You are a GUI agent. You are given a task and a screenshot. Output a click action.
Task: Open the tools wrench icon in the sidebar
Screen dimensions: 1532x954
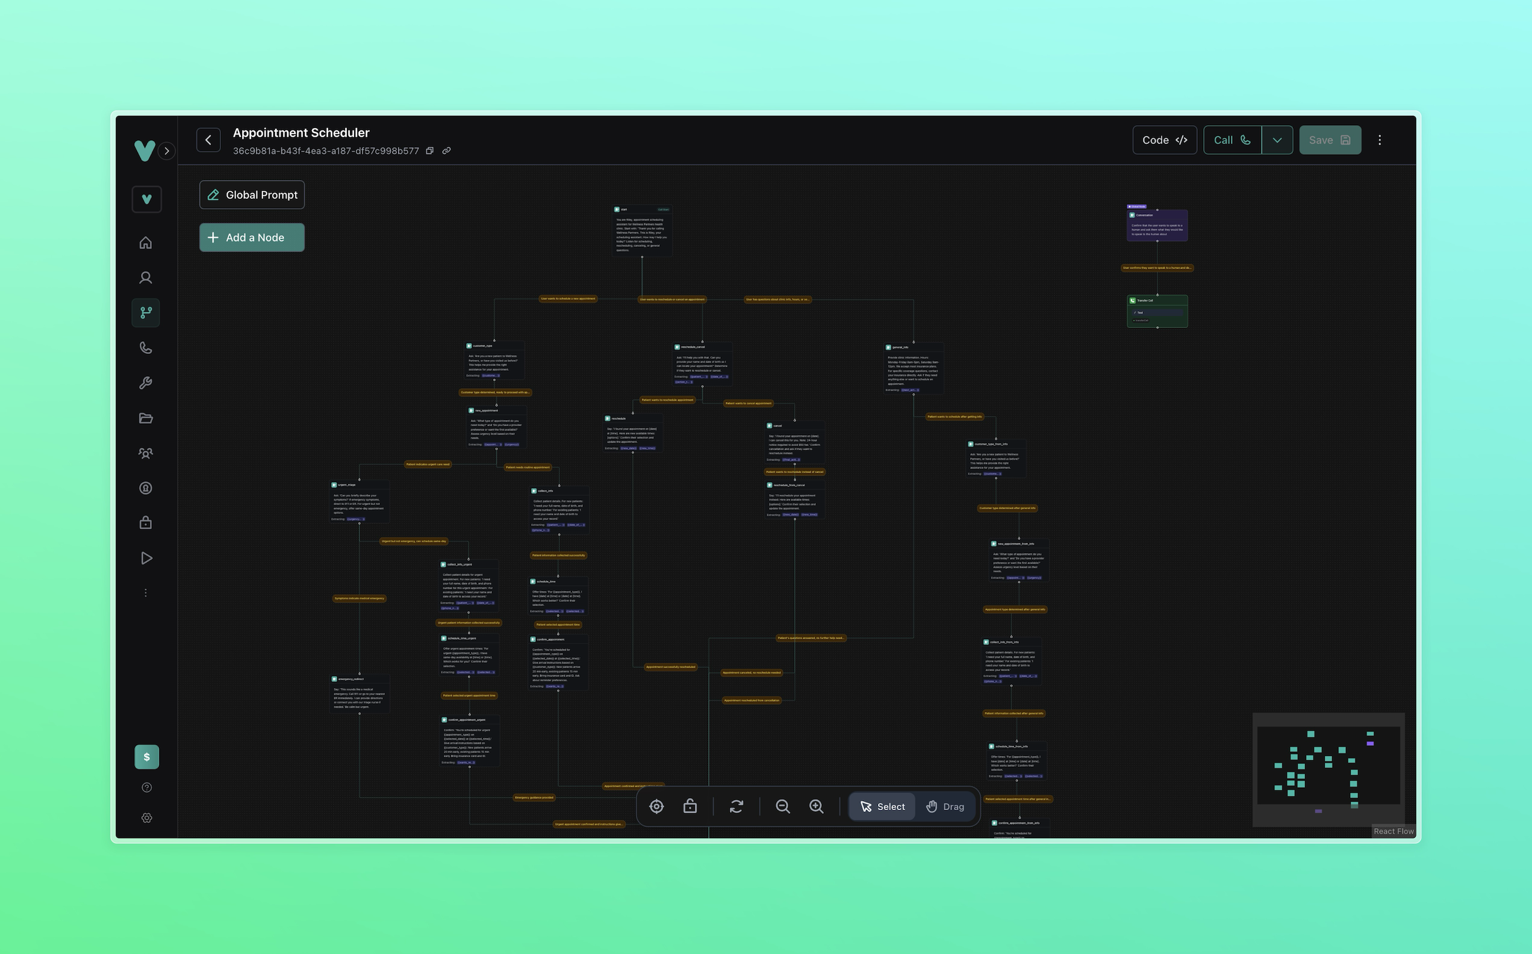click(x=146, y=382)
